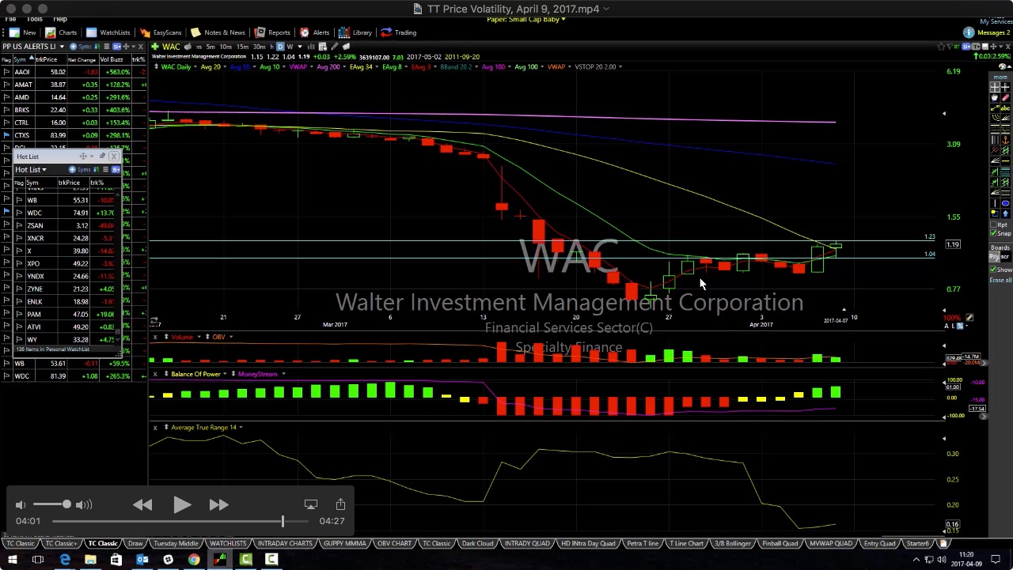
Task: Open the Help menu
Action: pyautogui.click(x=60, y=19)
